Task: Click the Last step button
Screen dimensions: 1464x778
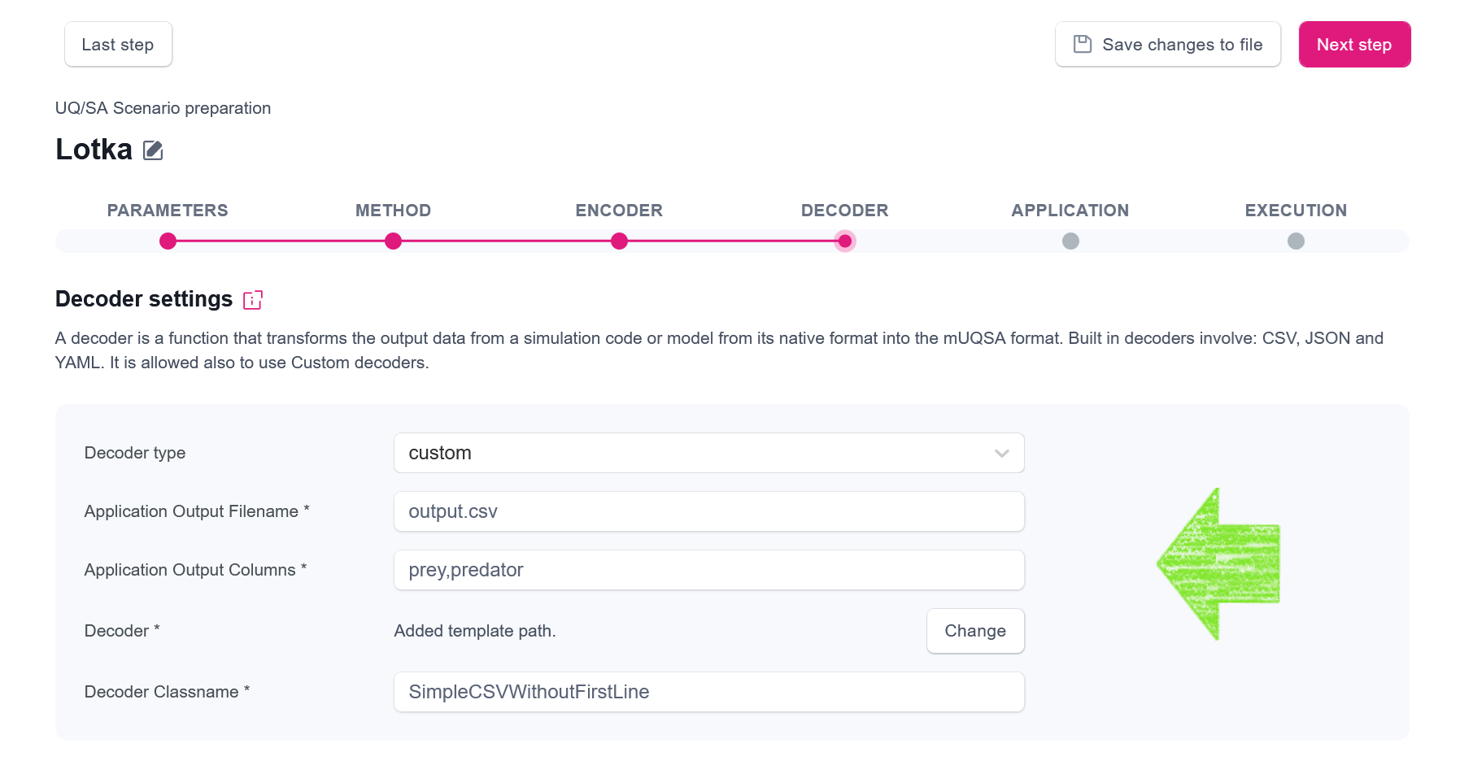Action: (x=118, y=44)
